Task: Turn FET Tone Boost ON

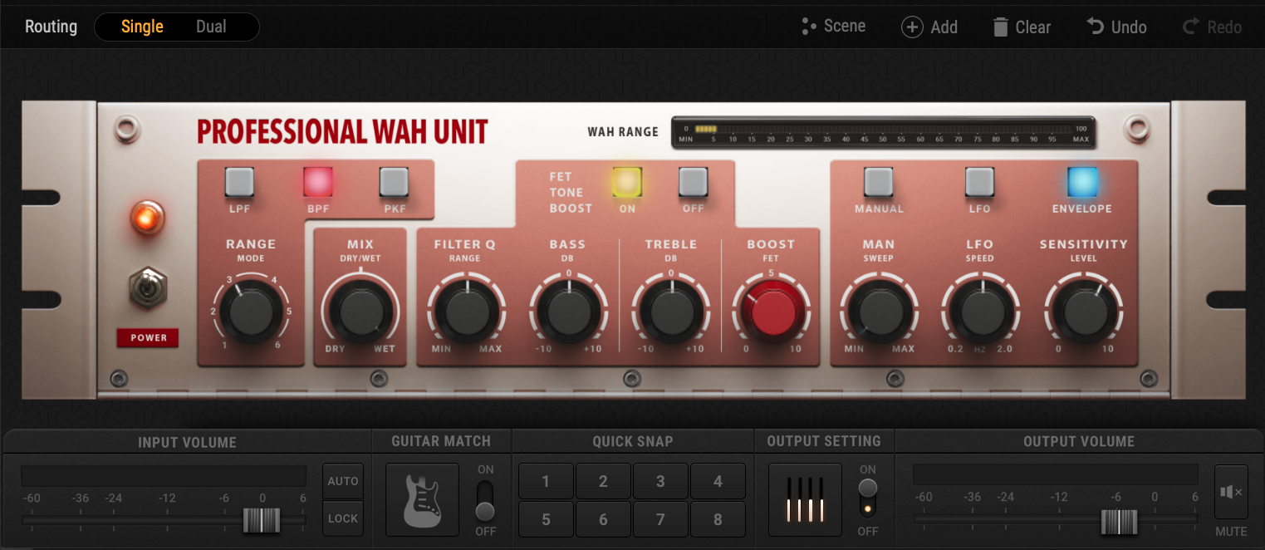Action: (x=627, y=181)
